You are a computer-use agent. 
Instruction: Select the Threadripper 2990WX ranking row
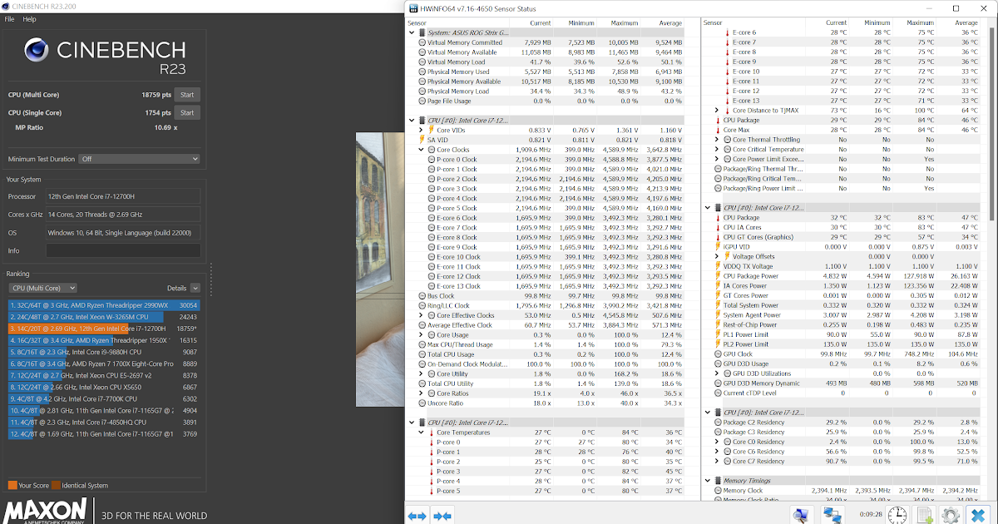105,305
